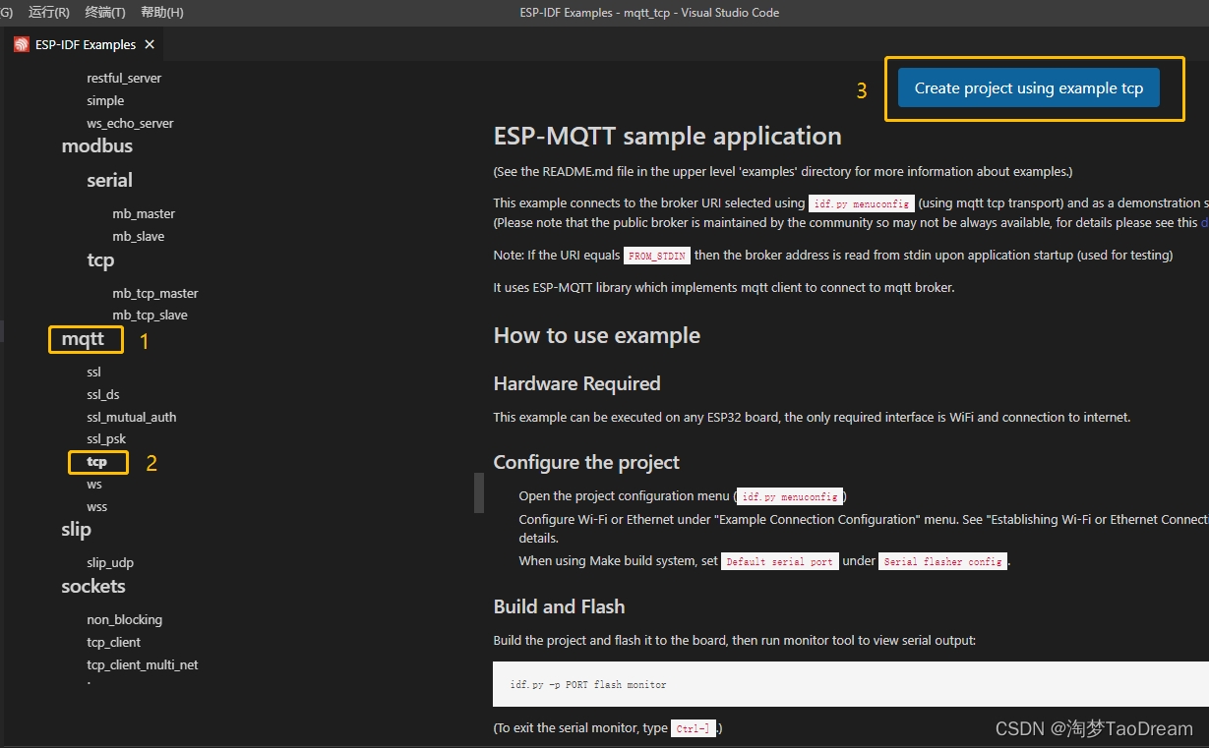Click the Build and Flash heading

(x=560, y=606)
